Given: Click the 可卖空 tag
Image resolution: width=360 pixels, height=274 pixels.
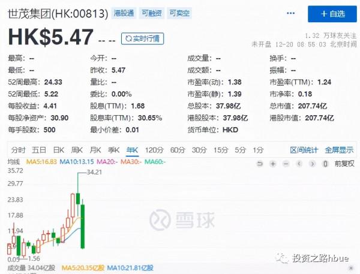Looking at the screenshot, I should (179, 13).
